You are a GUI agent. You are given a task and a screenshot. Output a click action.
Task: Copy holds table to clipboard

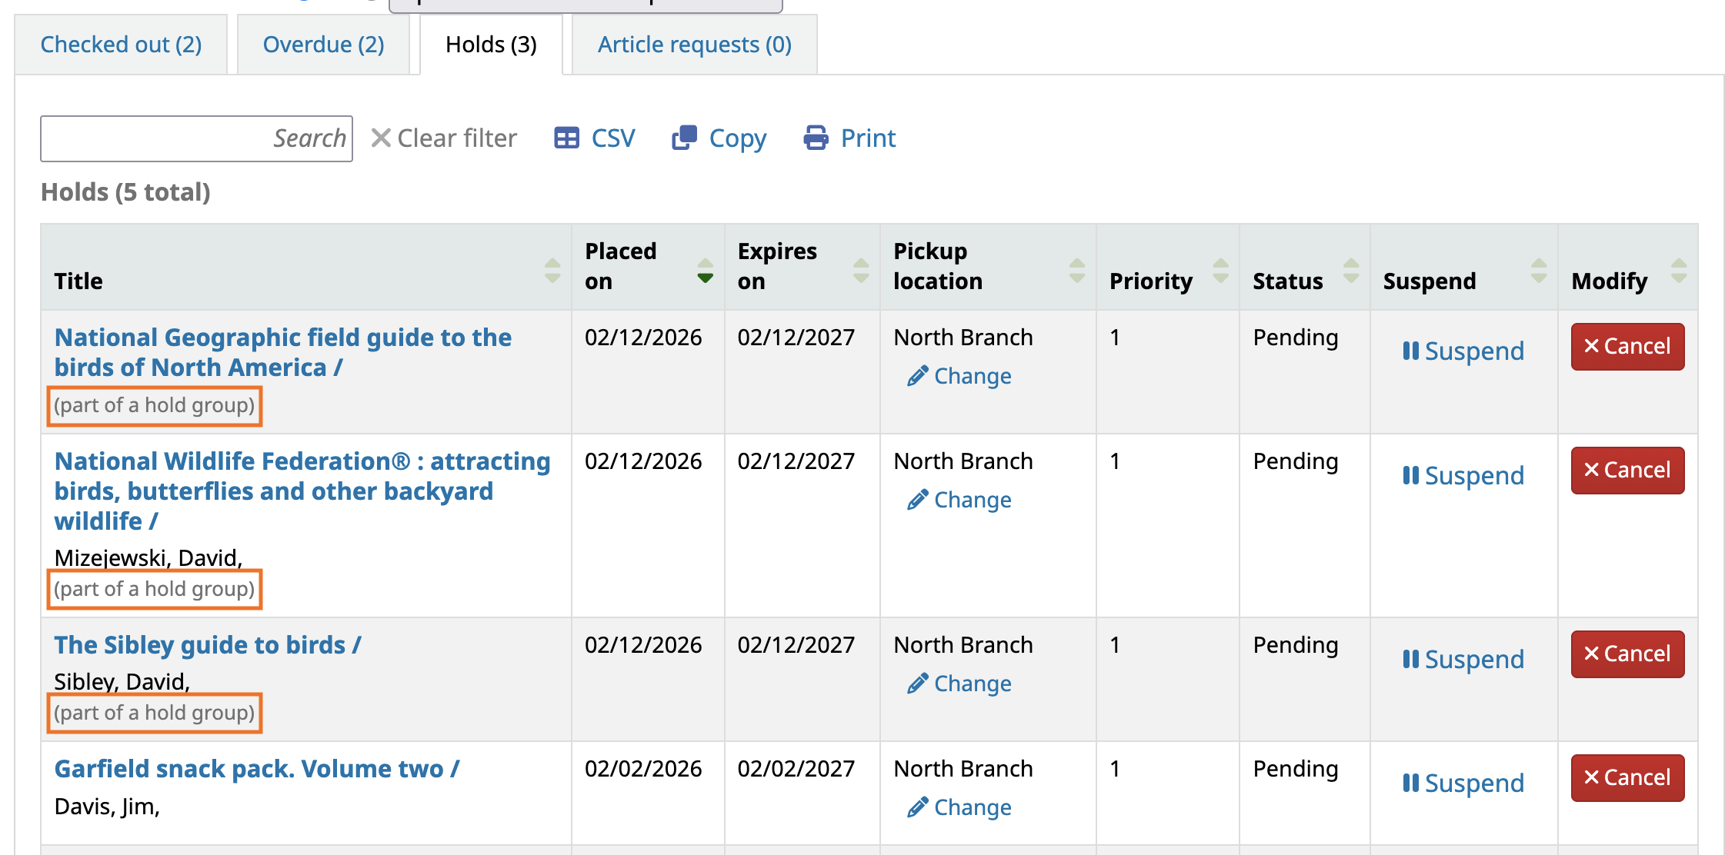coord(719,138)
